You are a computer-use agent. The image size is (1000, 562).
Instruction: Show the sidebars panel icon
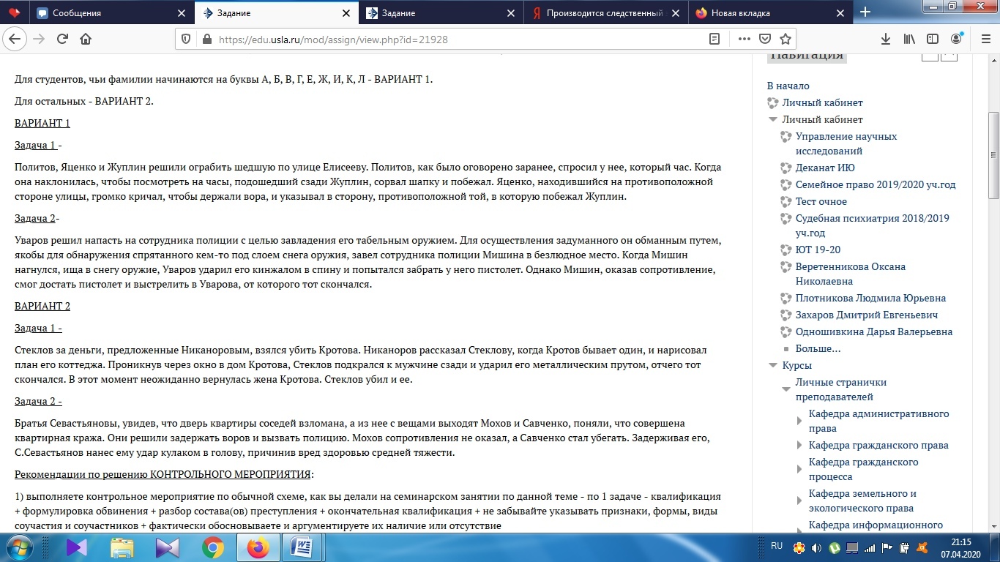pos(933,39)
